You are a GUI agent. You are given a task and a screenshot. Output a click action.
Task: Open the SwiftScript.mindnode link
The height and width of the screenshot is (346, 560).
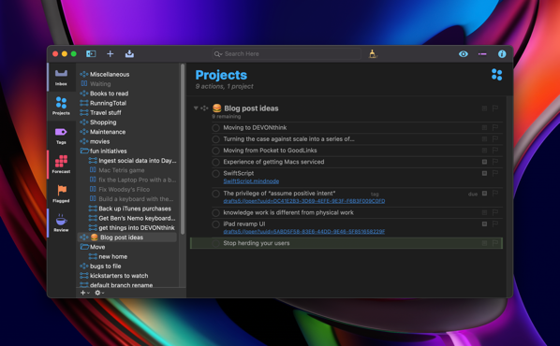(x=251, y=181)
